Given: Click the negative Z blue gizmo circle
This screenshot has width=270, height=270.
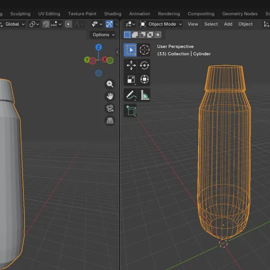Looking at the screenshot, I should (x=99, y=73).
